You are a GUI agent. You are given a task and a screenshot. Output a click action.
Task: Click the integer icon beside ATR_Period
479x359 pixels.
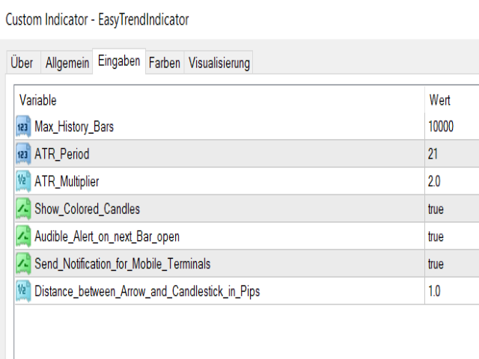[23, 154]
